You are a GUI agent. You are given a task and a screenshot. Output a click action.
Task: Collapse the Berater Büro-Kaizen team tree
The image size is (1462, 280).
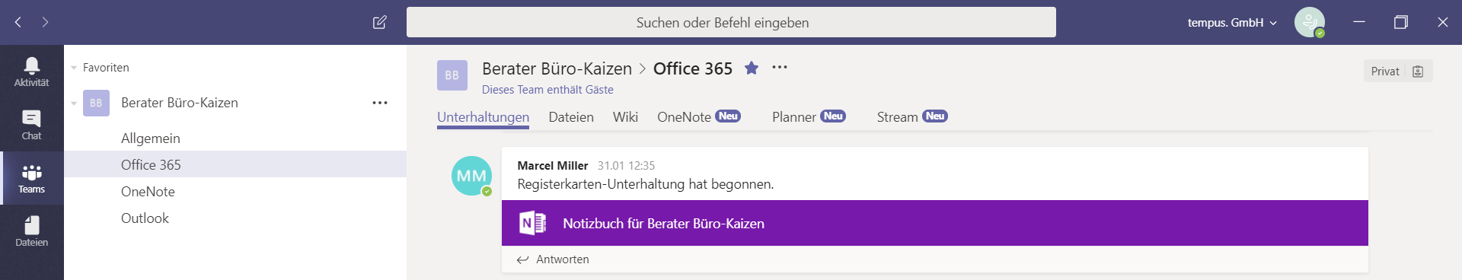click(74, 103)
